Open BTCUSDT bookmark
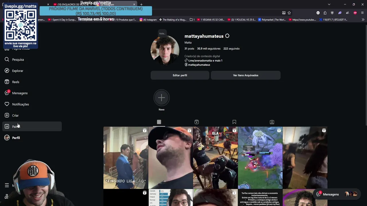 coord(333,20)
